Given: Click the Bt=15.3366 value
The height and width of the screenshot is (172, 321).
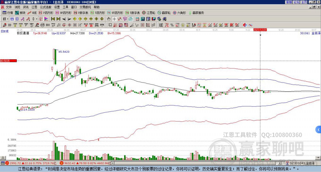Looking at the screenshot, I should (x=114, y=33).
